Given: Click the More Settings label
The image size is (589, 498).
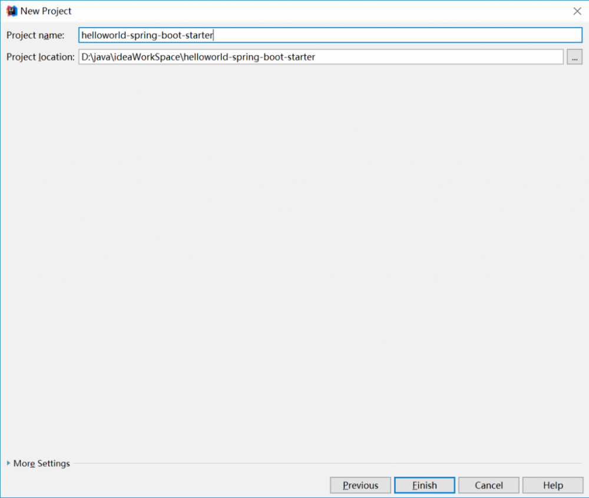Looking at the screenshot, I should click(x=41, y=463).
